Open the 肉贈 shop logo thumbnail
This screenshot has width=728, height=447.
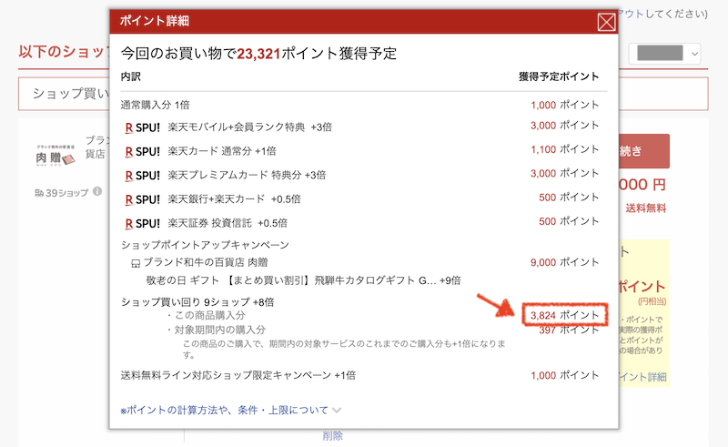56,155
